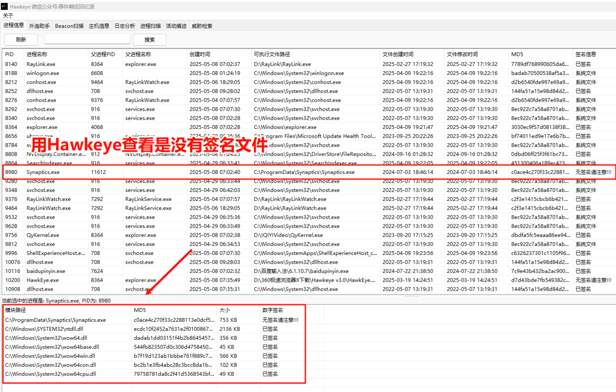Screen dimensions: 616x392
Task: Select the HawkEye.exe process row
Action: tap(309, 280)
